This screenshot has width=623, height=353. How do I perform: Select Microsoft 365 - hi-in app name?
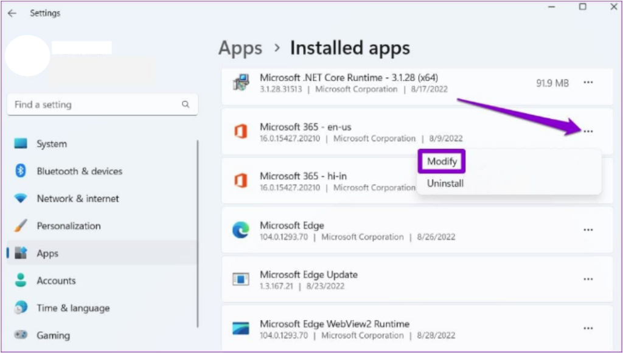pos(303,176)
